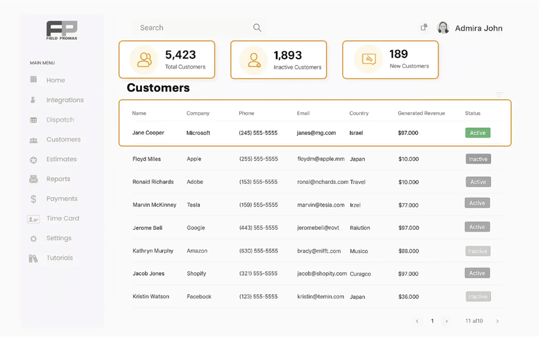
Task: Click into the Search input field
Action: 191,27
